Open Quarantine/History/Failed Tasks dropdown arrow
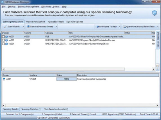The width and height of the screenshot is (161, 120). 158,27
